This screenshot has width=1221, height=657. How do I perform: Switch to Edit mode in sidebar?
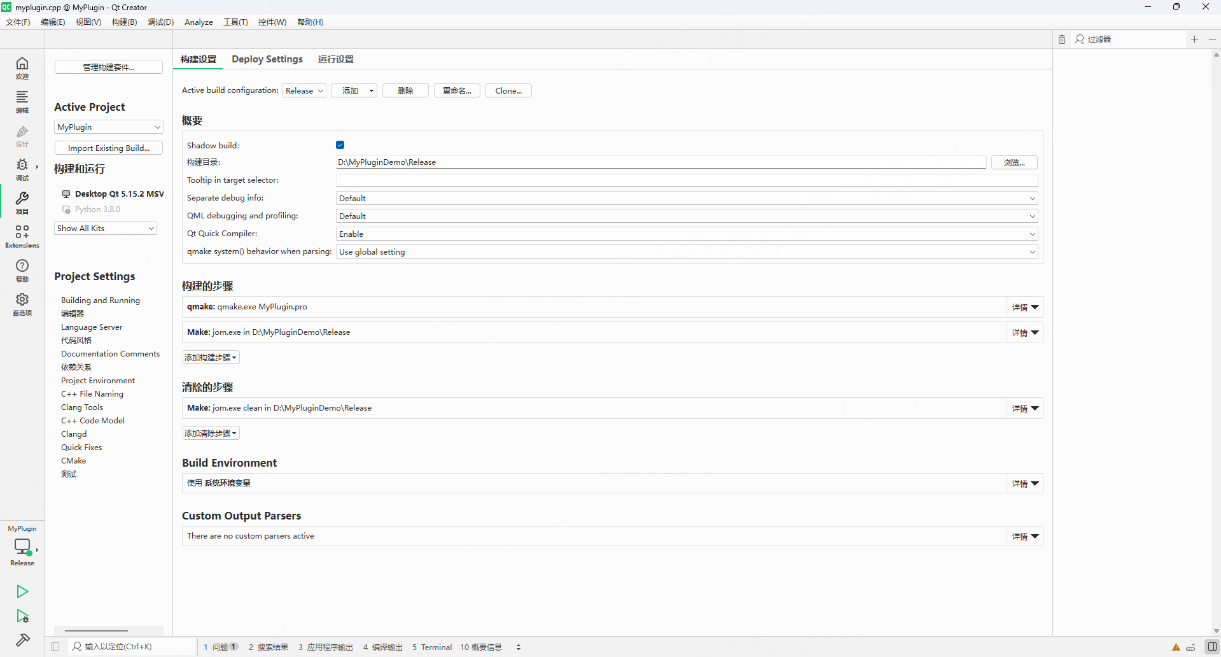[x=22, y=101]
